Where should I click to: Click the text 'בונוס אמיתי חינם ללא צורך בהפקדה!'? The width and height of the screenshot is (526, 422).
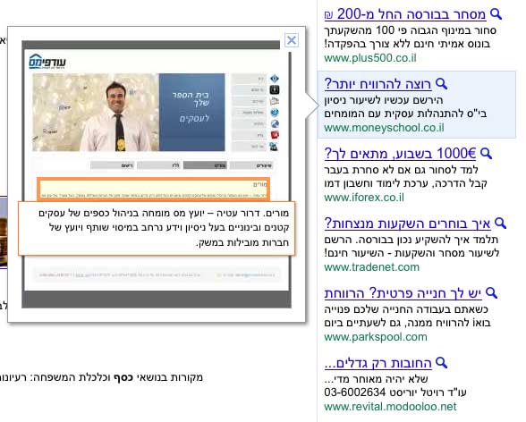tap(407, 44)
